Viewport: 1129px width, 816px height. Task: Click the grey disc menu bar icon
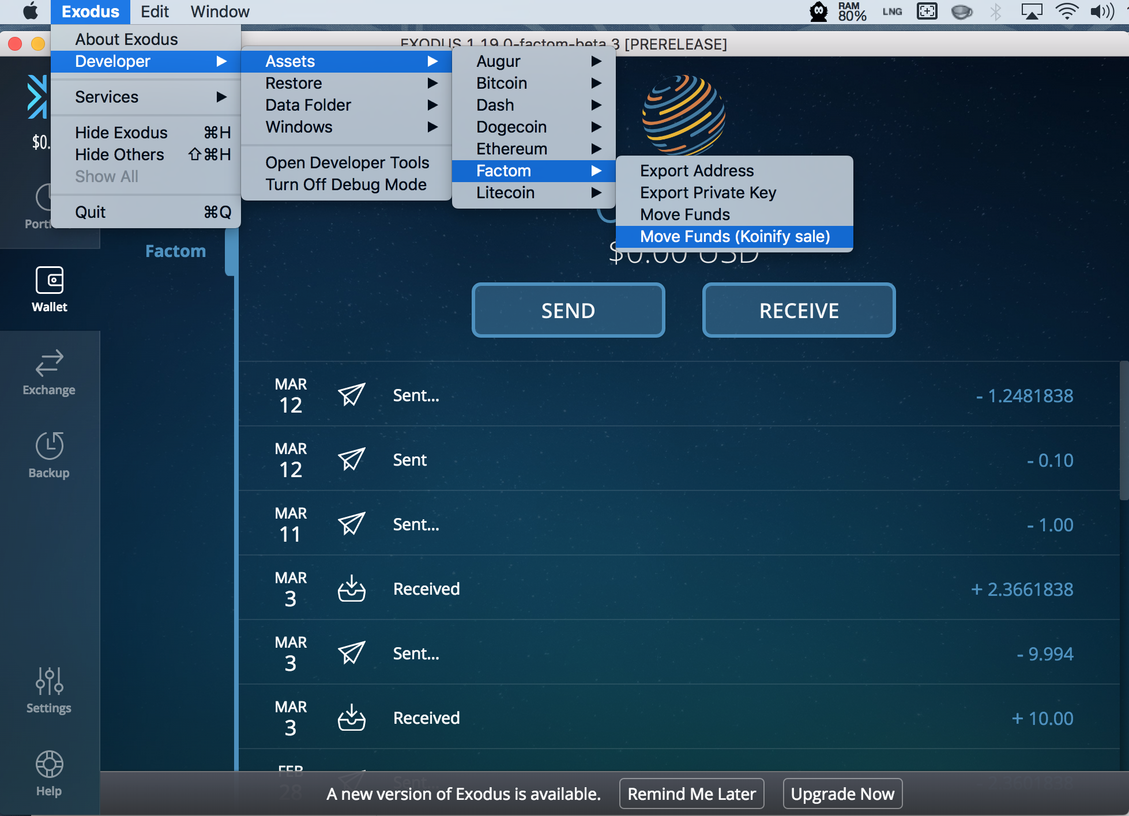click(x=962, y=12)
